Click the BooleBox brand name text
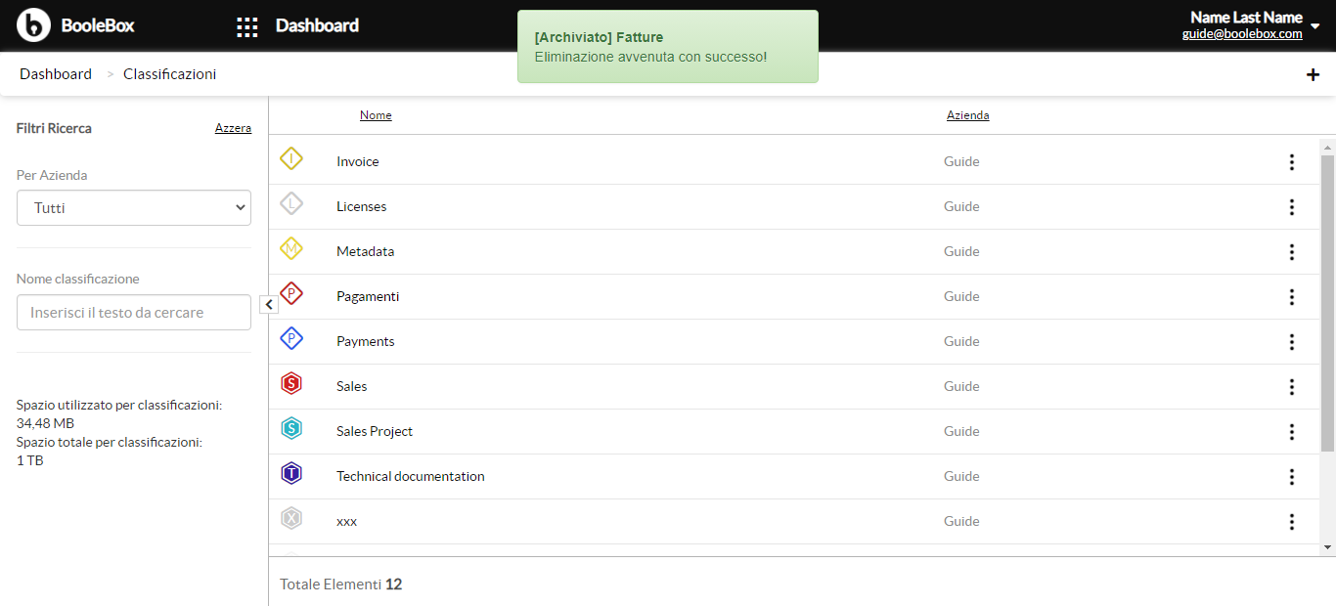This screenshot has height=606, width=1336. click(98, 25)
